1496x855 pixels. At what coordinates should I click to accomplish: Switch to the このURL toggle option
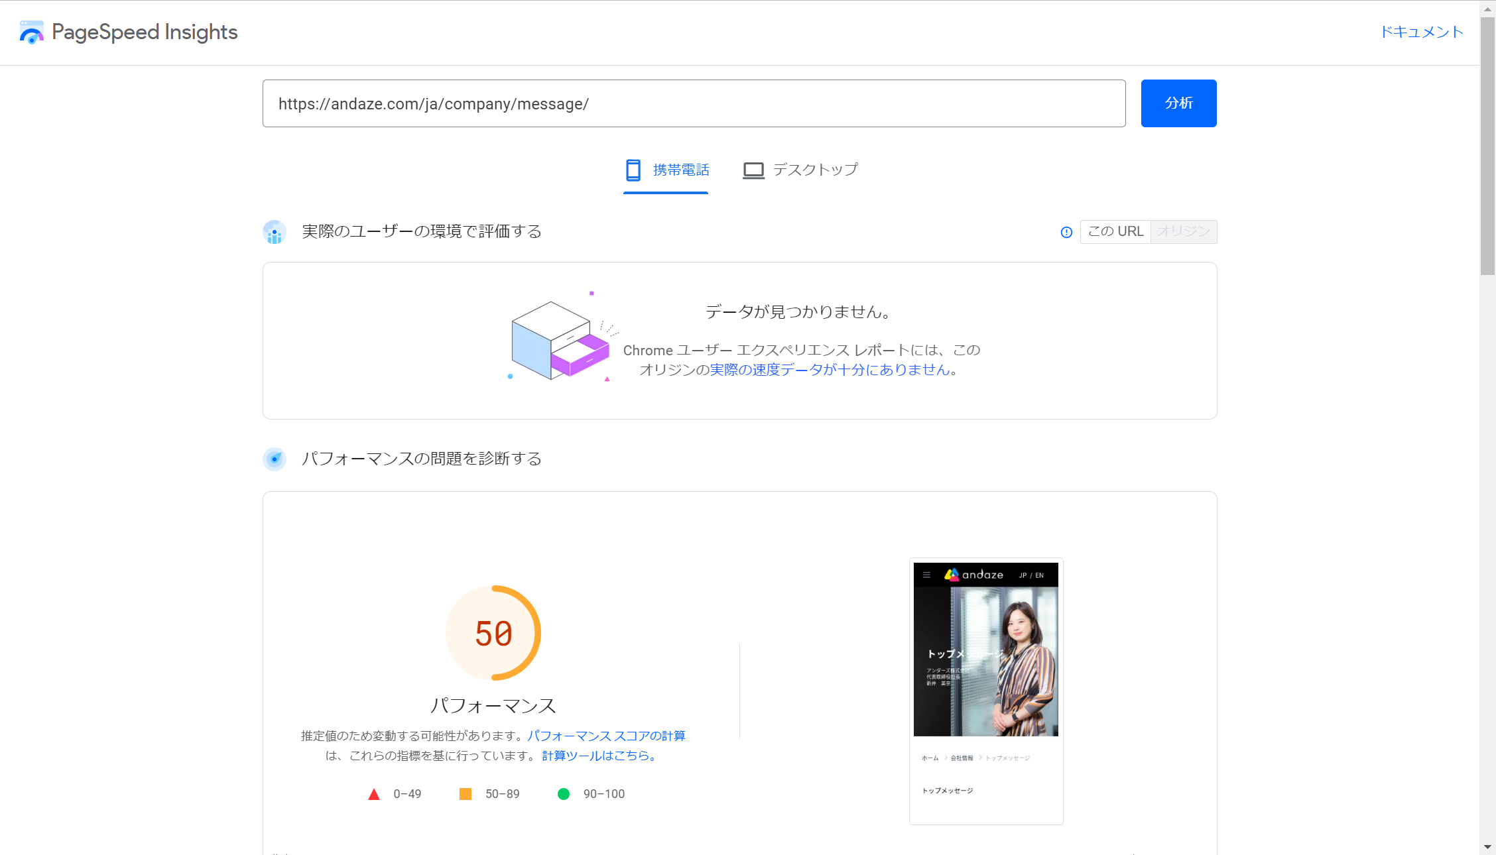[x=1115, y=231]
